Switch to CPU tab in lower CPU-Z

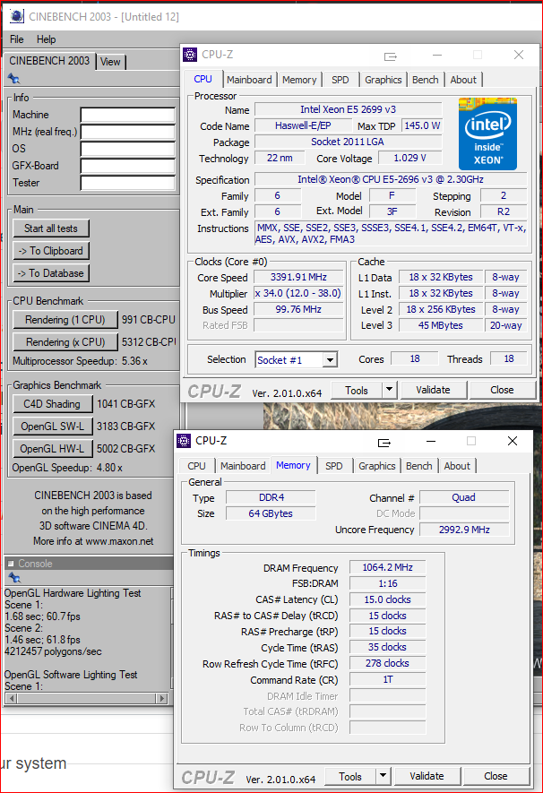196,466
